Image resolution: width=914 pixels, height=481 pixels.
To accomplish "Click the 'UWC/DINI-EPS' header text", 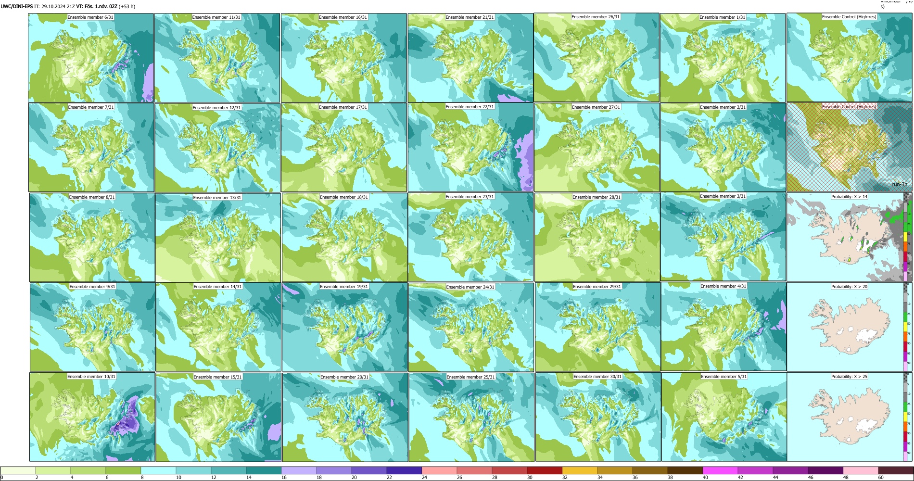I will 17,7.
